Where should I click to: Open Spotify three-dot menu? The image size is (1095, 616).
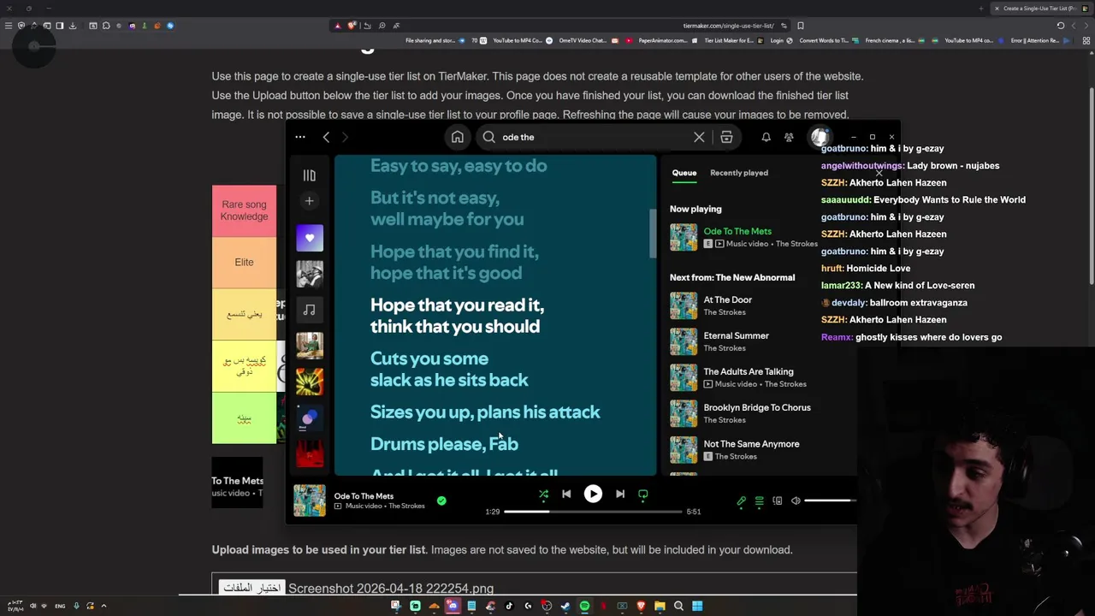pos(300,137)
